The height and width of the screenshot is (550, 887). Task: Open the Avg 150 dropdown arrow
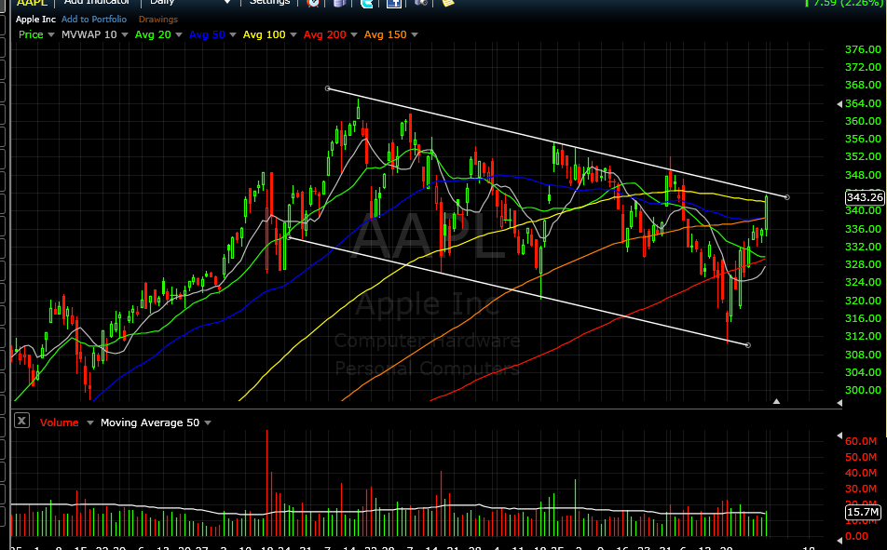pyautogui.click(x=414, y=35)
